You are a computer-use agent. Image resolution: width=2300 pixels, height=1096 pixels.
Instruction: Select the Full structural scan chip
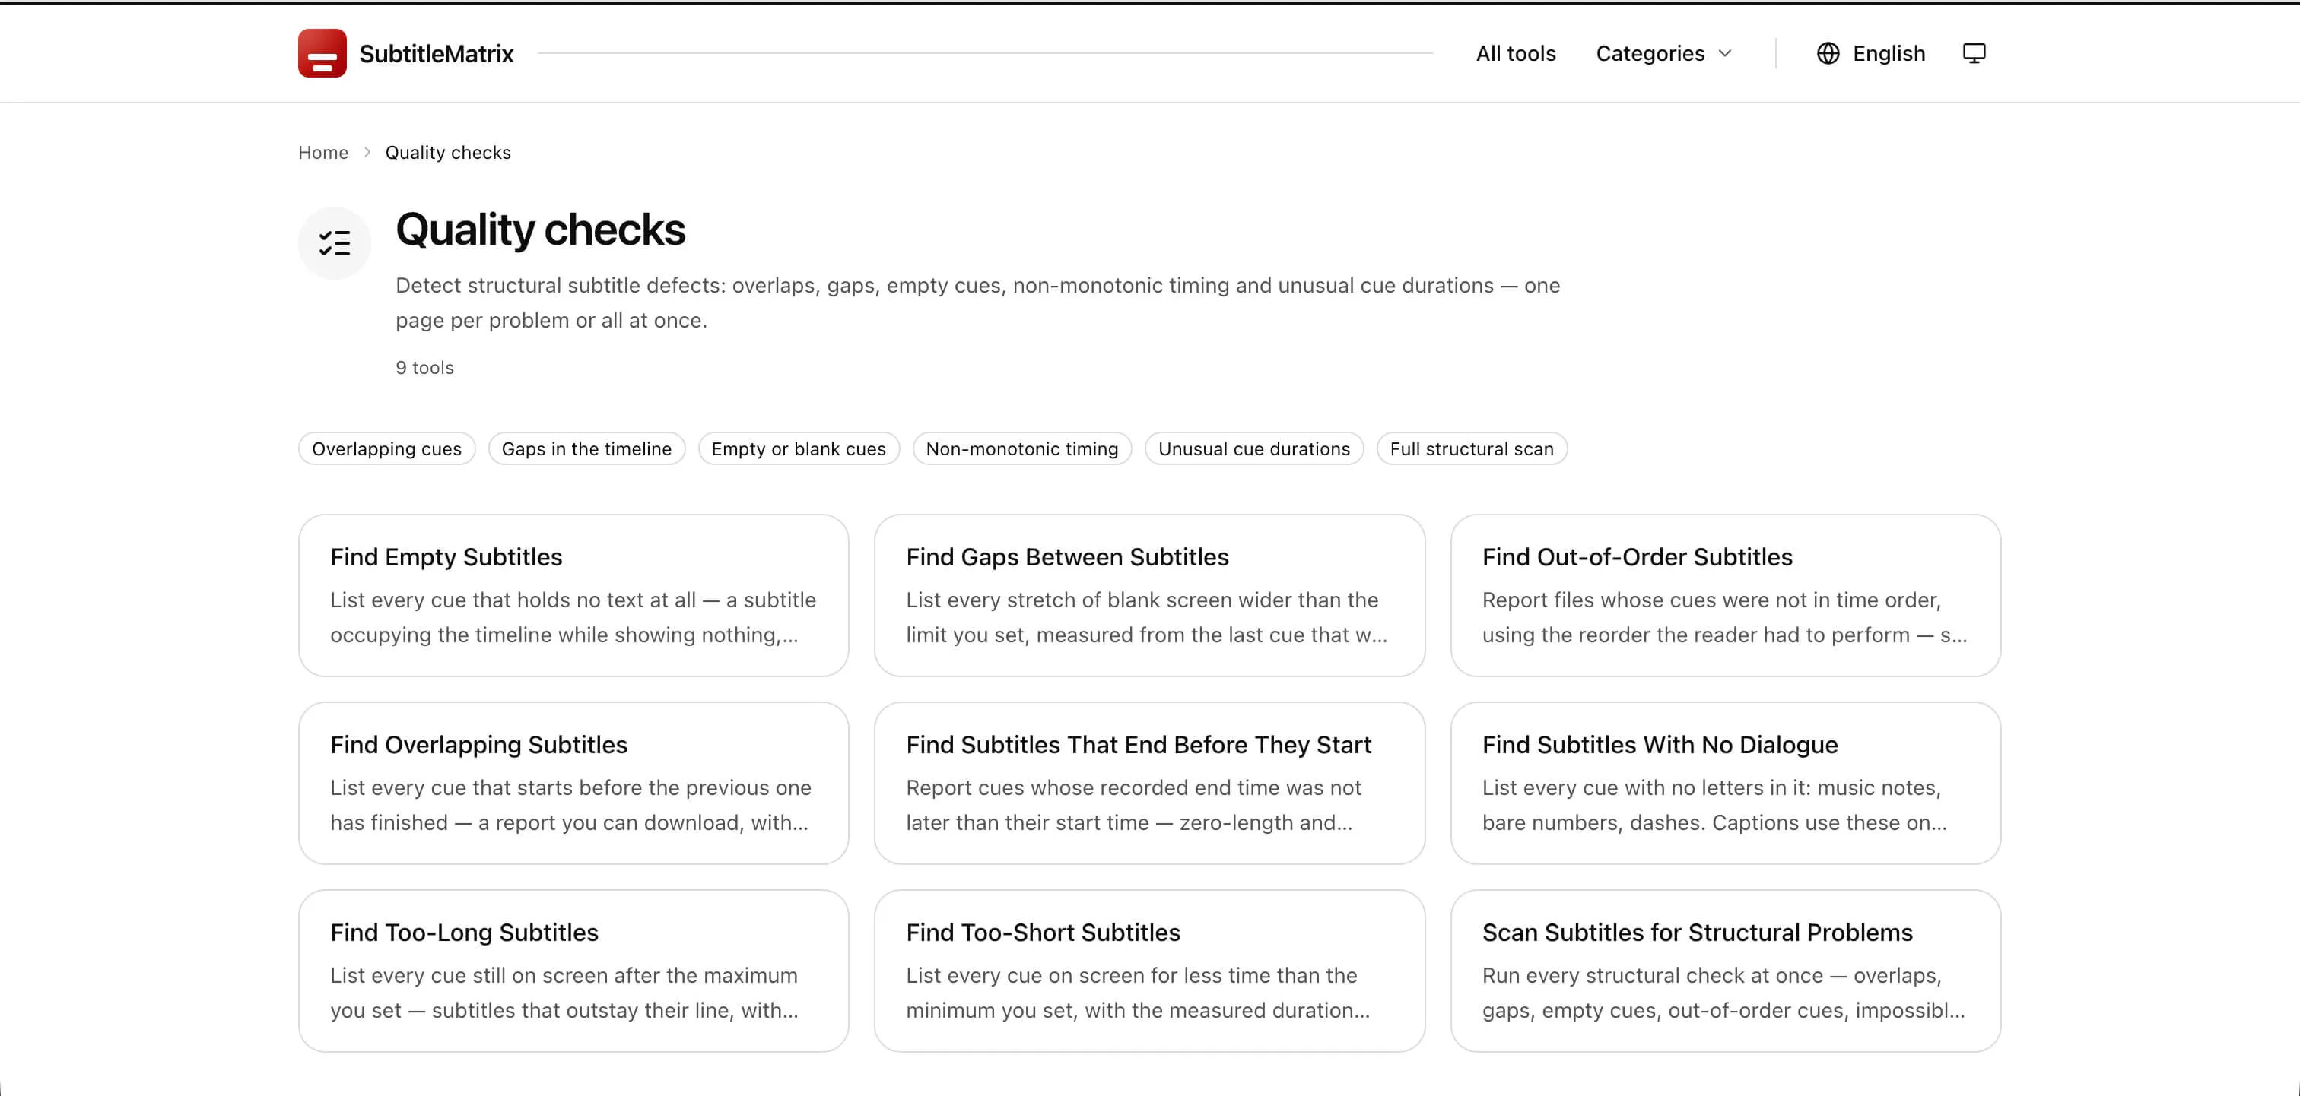point(1472,449)
